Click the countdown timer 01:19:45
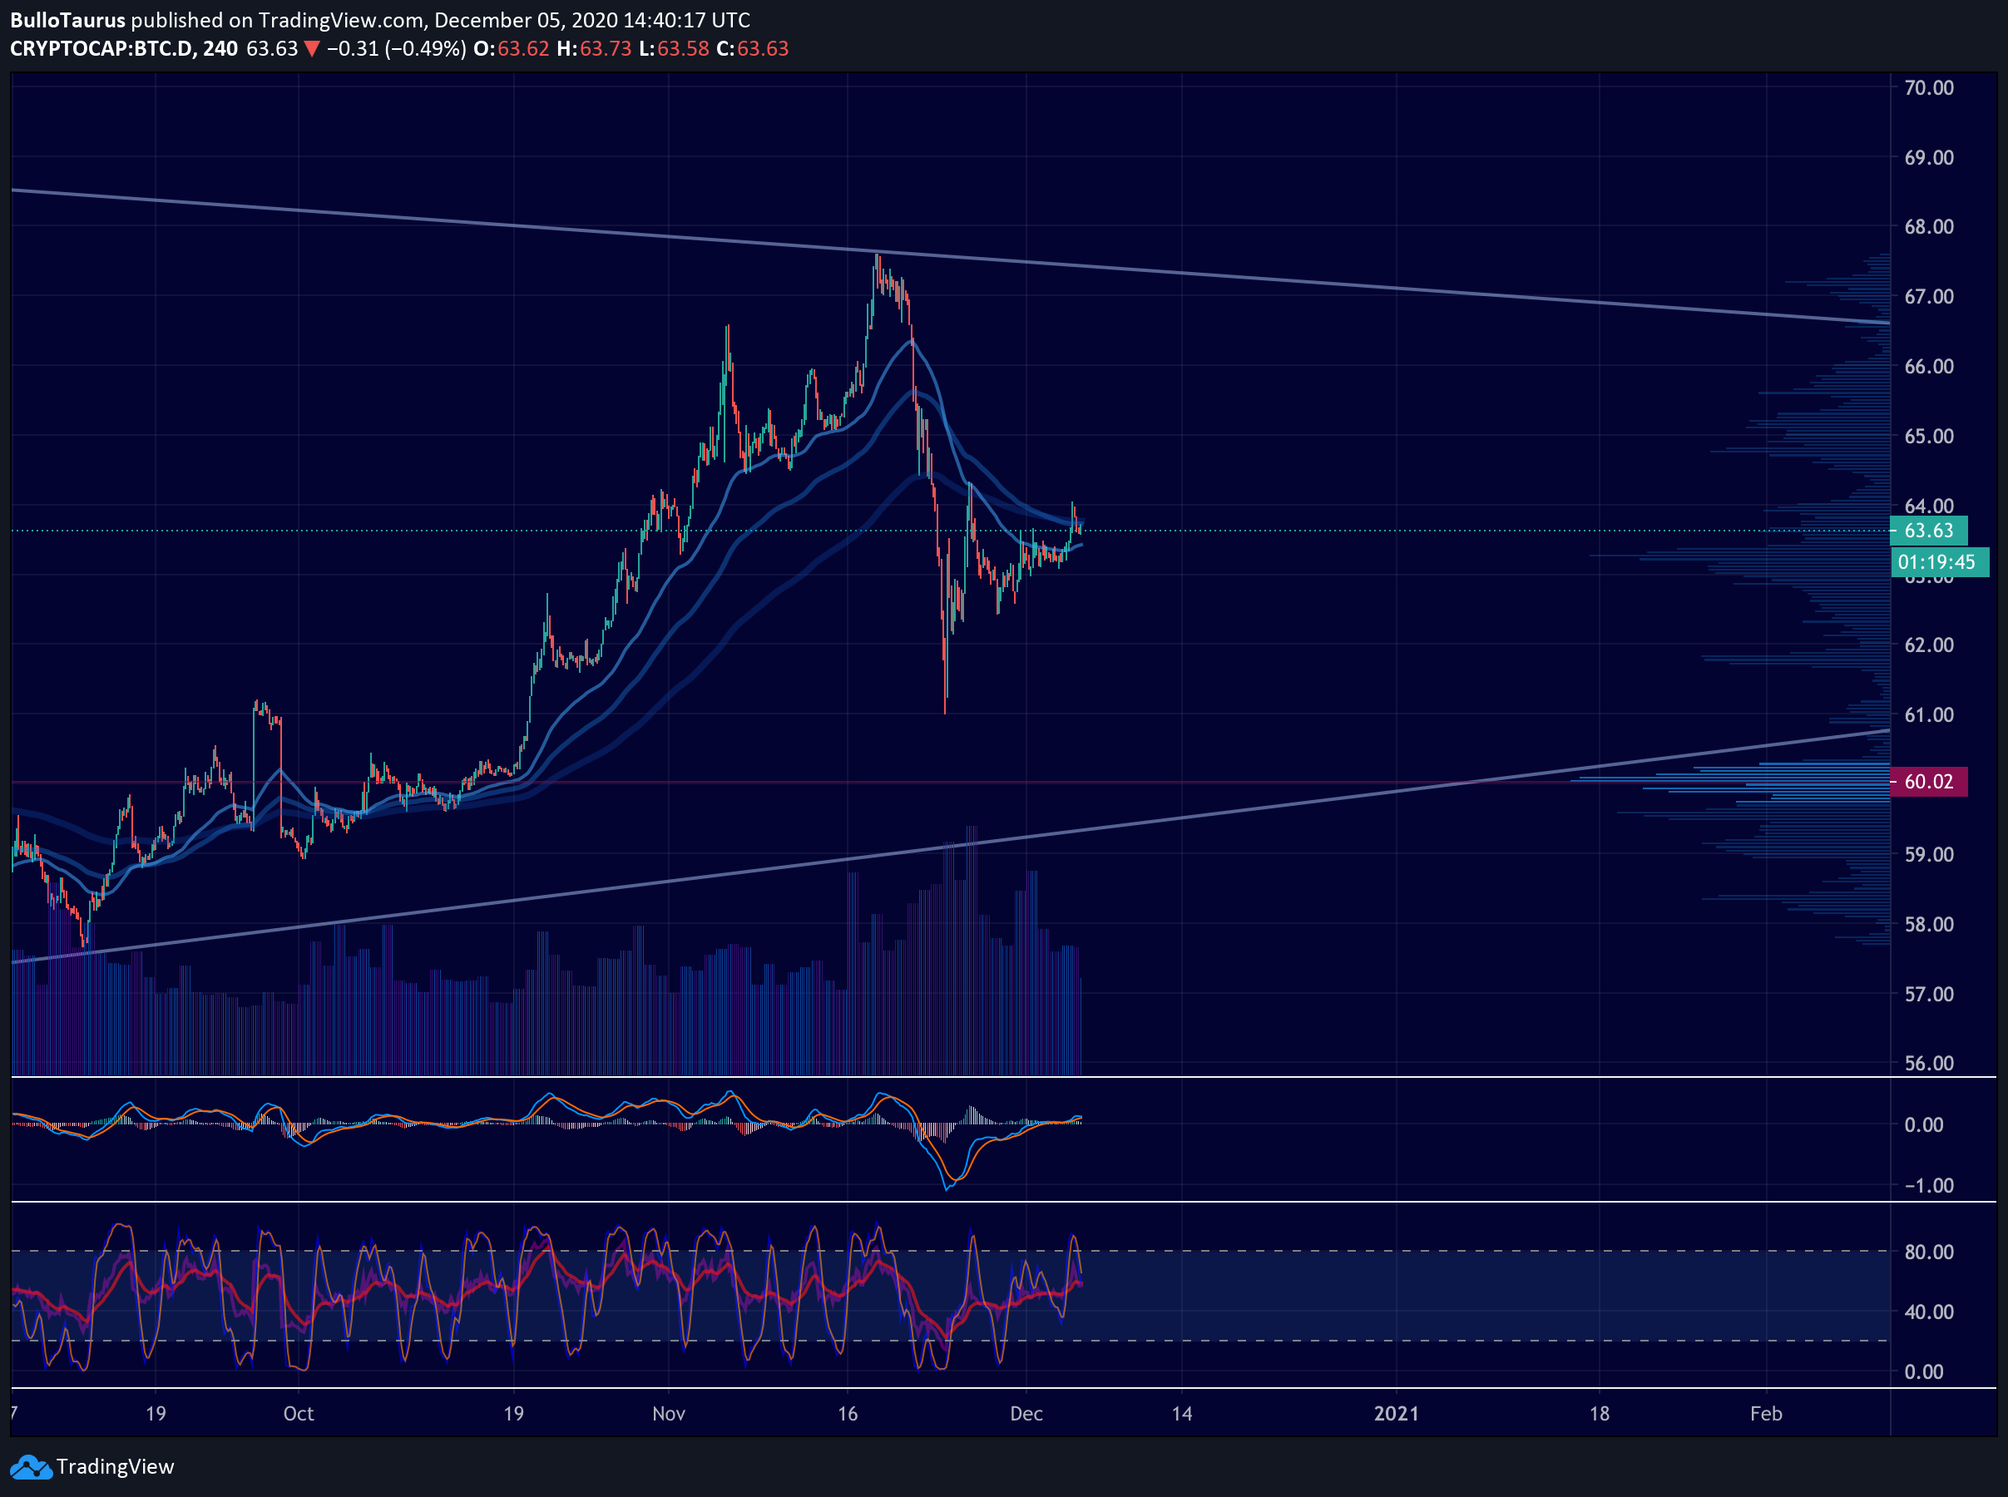 (1939, 562)
